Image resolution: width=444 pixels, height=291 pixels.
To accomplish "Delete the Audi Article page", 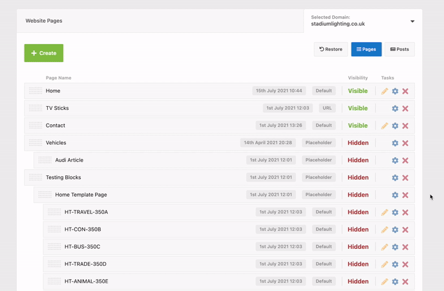I will (x=405, y=160).
